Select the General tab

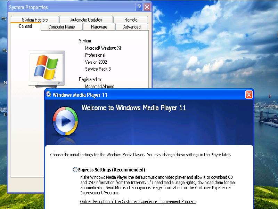click(x=25, y=26)
